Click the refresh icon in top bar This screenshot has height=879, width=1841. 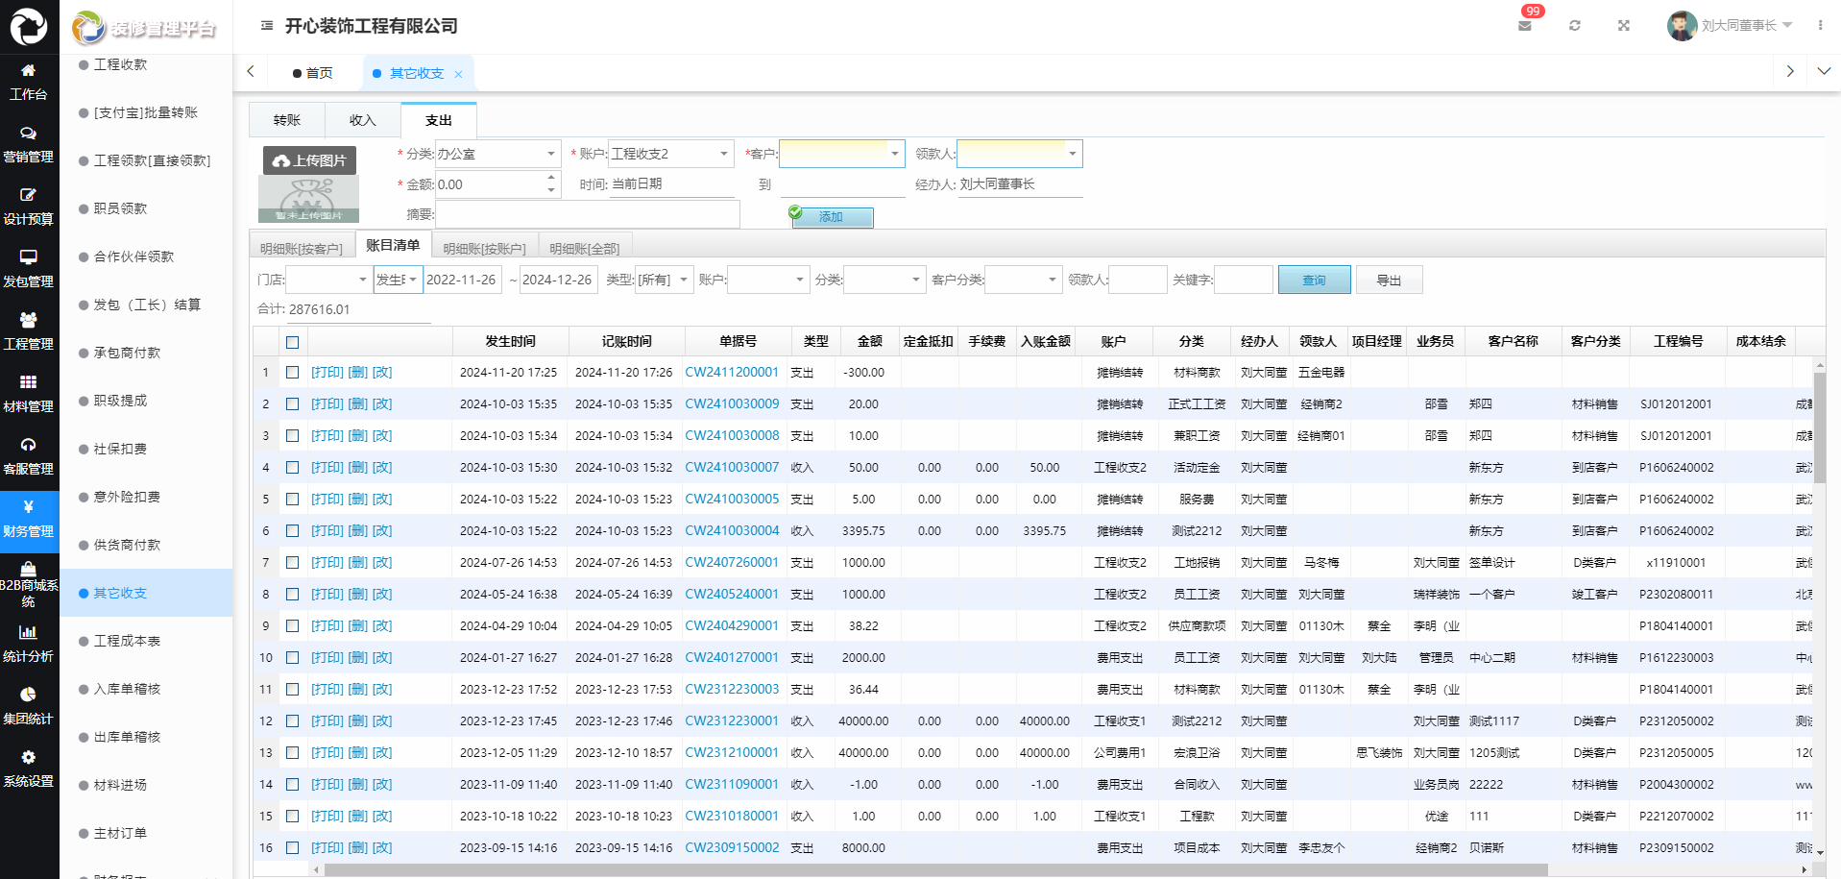pyautogui.click(x=1574, y=26)
